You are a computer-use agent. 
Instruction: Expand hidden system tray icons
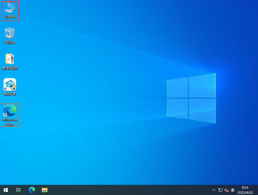click(x=214, y=190)
